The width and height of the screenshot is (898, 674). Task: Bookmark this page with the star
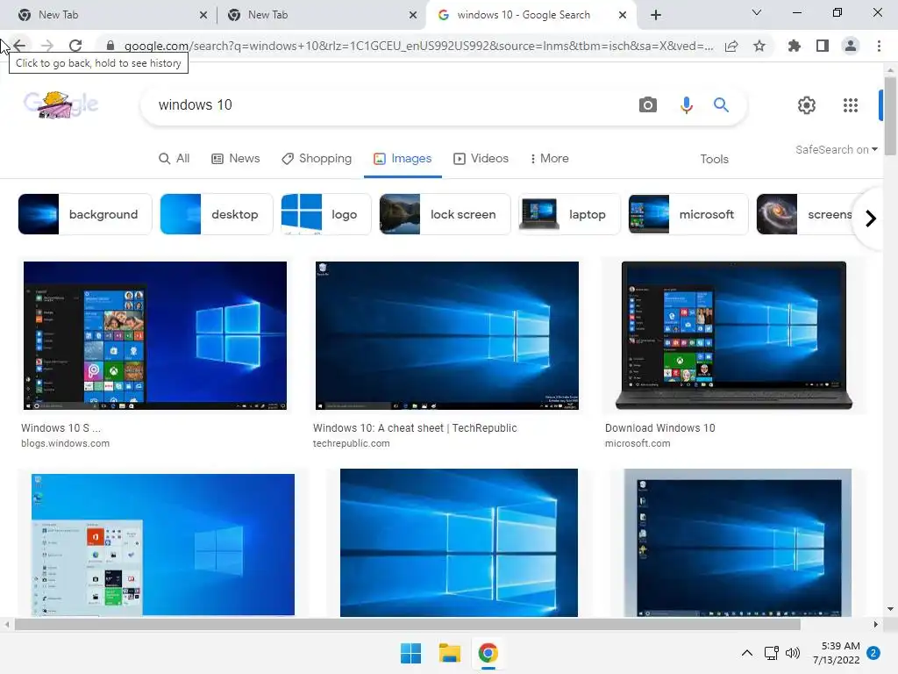click(x=759, y=46)
